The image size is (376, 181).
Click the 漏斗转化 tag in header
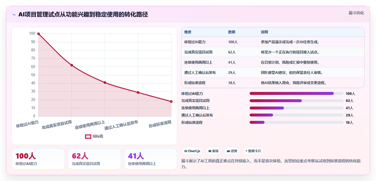[x=356, y=13]
